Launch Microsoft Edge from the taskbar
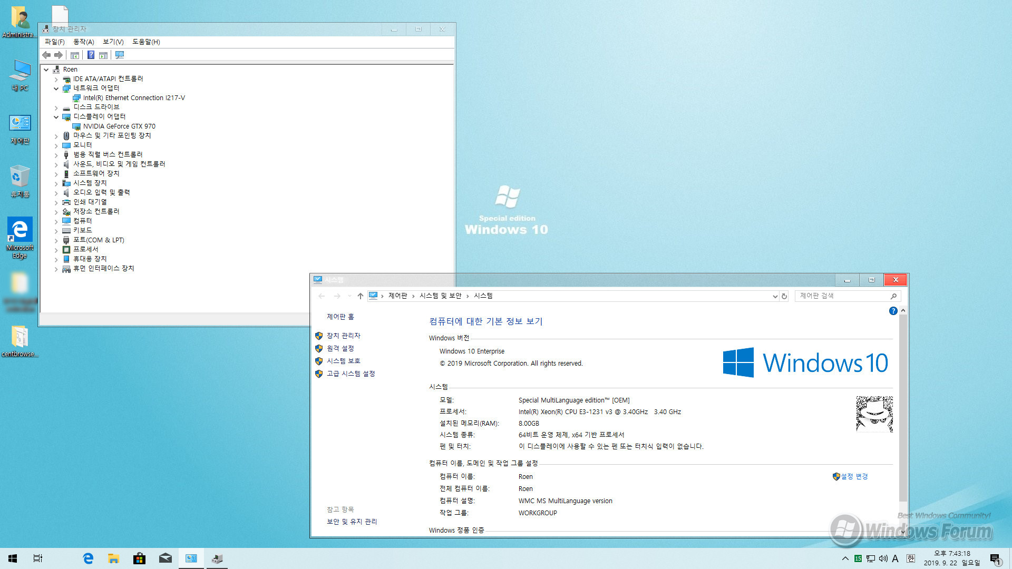Image resolution: width=1012 pixels, height=569 pixels. pos(88,558)
